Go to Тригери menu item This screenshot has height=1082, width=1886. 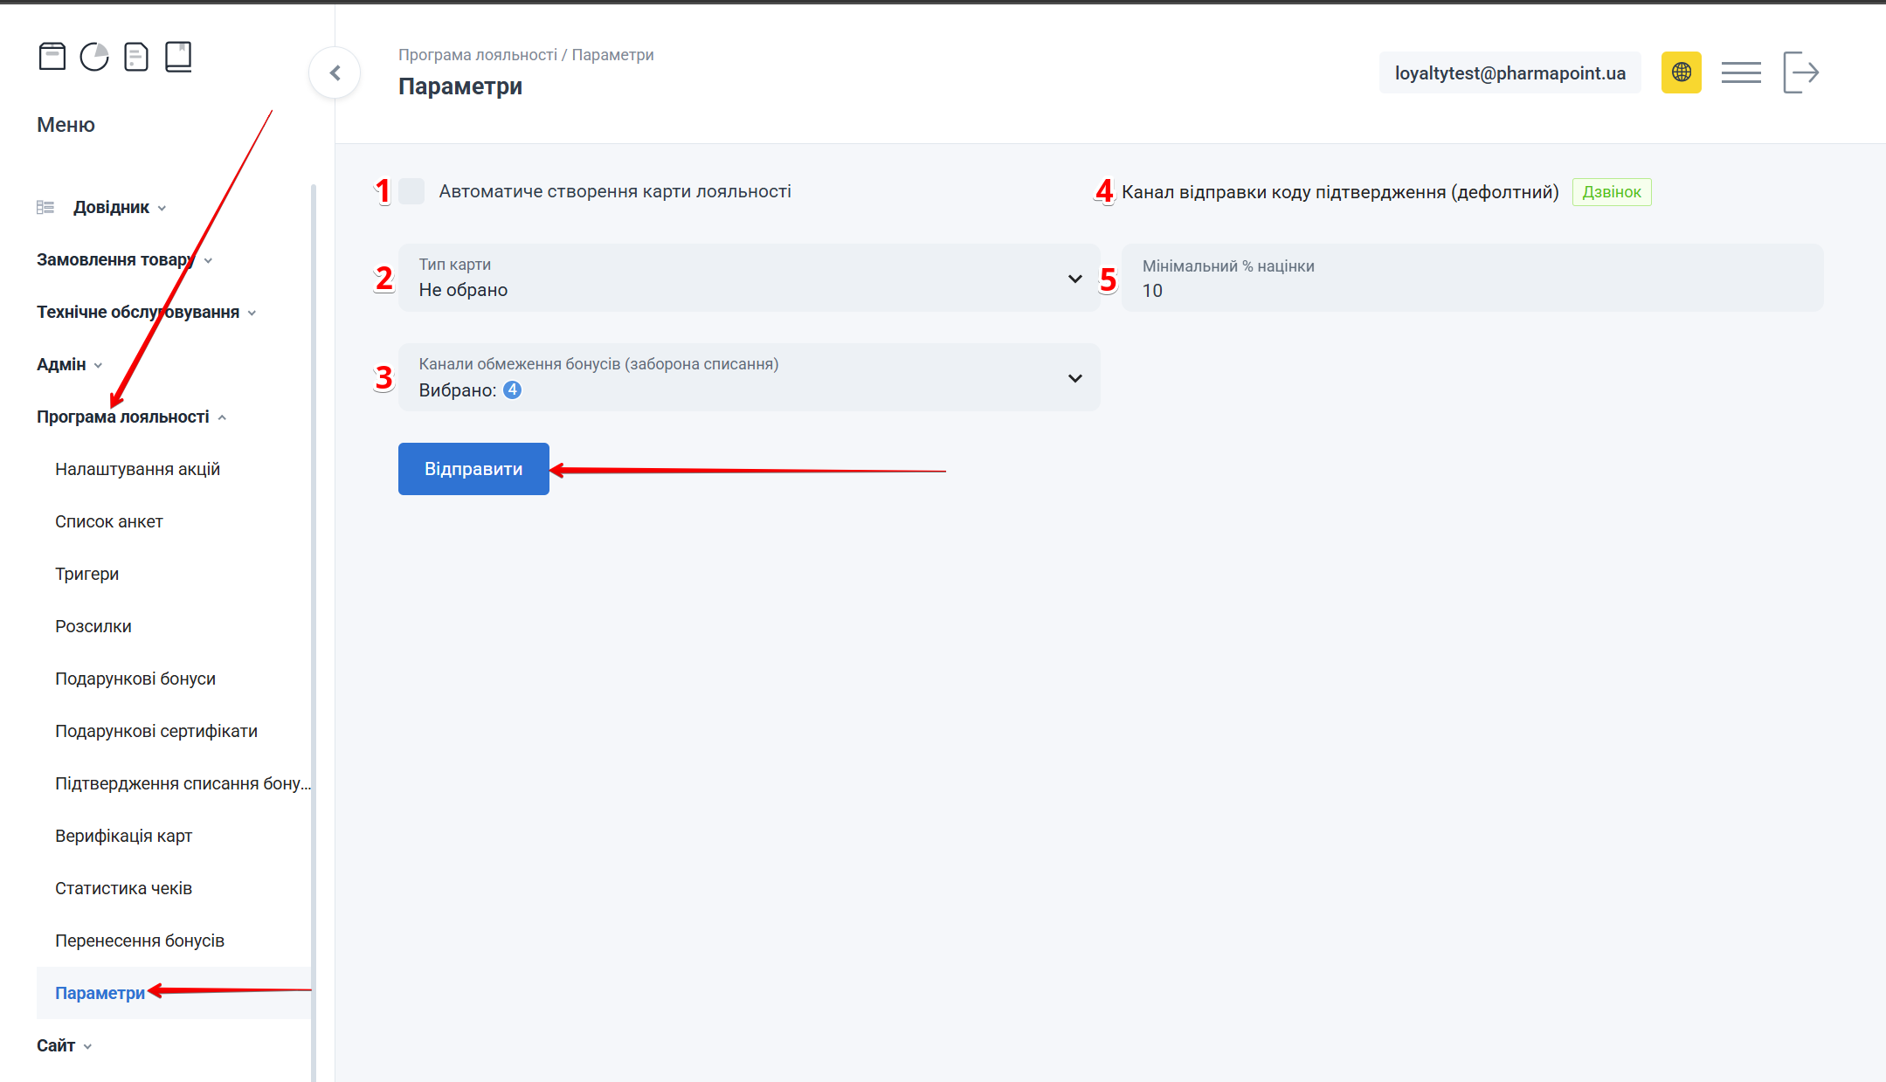point(86,575)
